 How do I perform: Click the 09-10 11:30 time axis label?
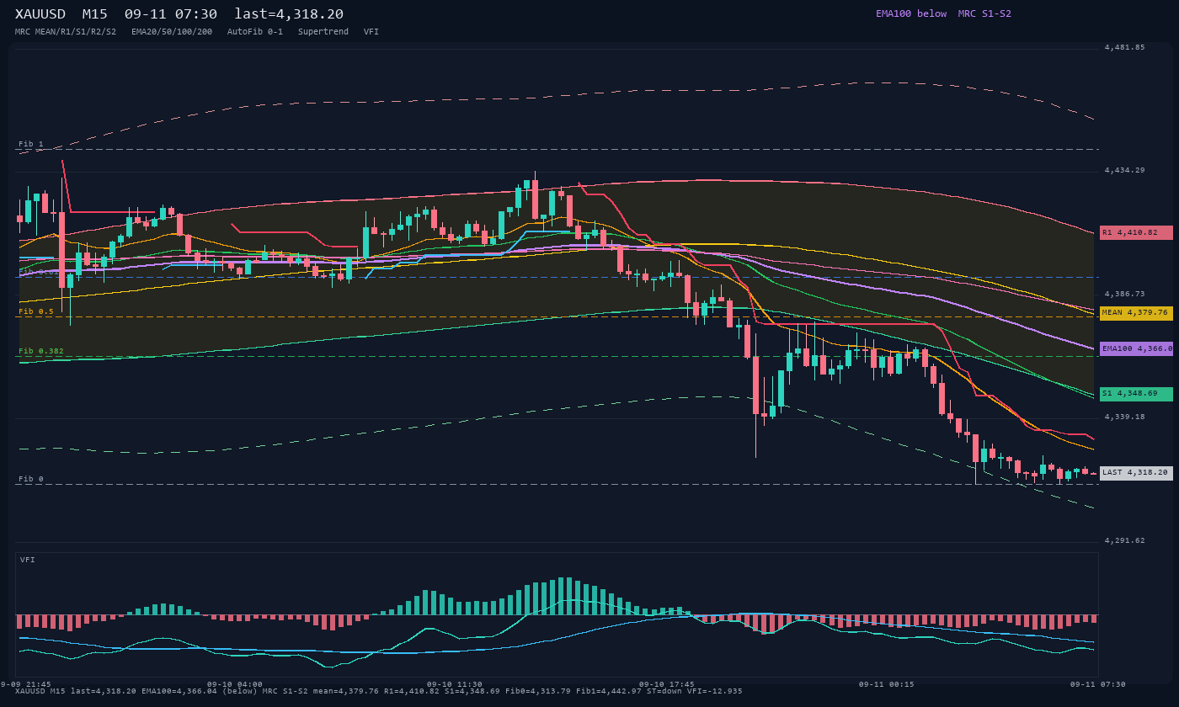pos(455,684)
